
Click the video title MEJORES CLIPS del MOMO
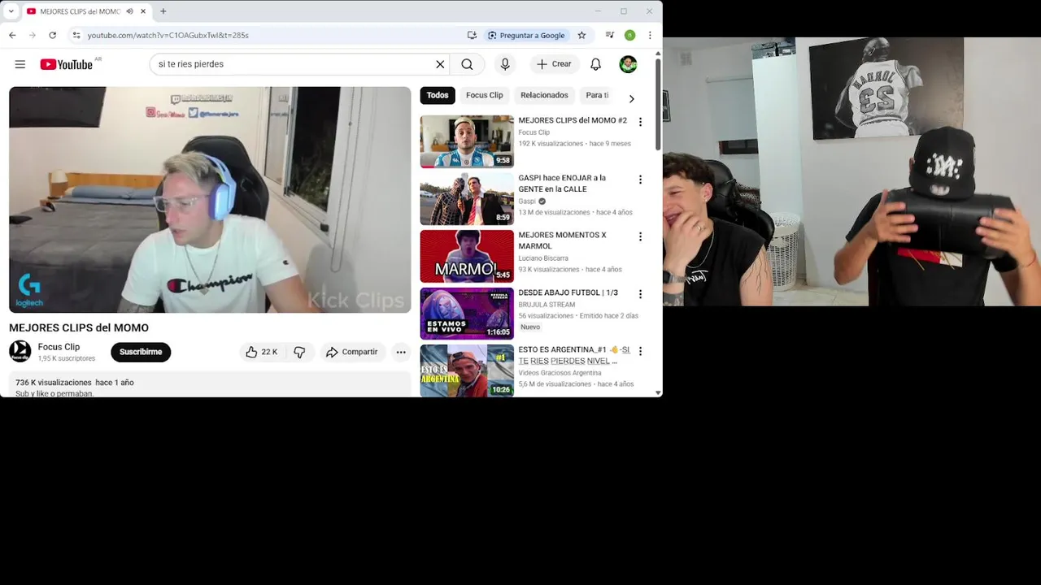pyautogui.click(x=79, y=327)
